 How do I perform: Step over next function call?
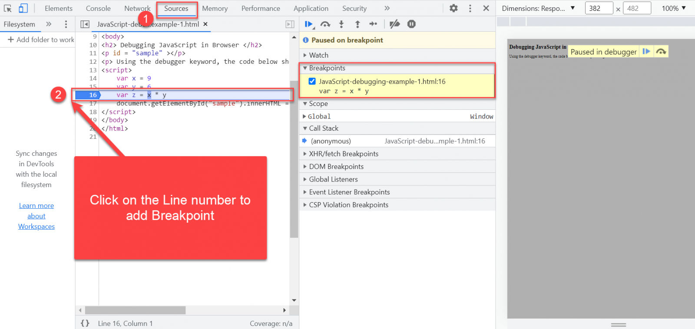coord(325,24)
